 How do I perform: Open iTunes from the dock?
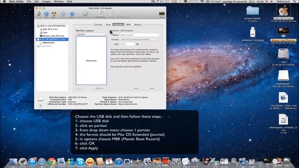pos(119,161)
